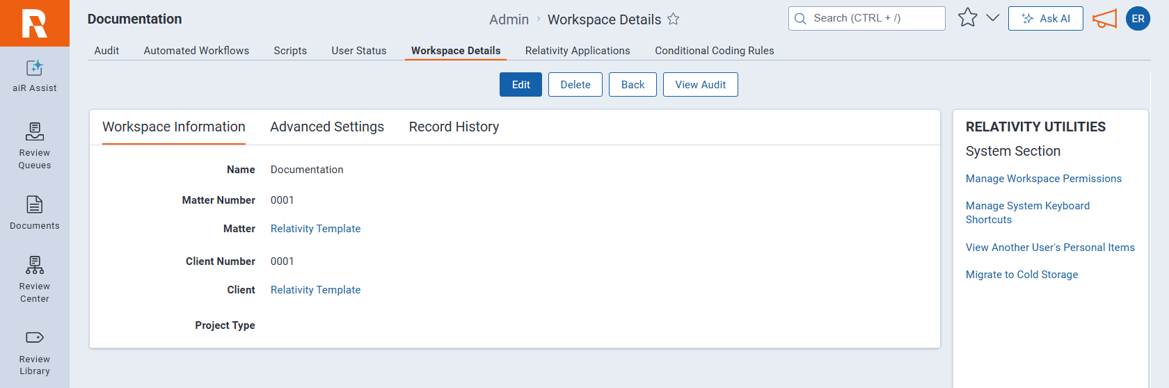
Task: Click the Admin breadcrumb
Action: click(509, 19)
